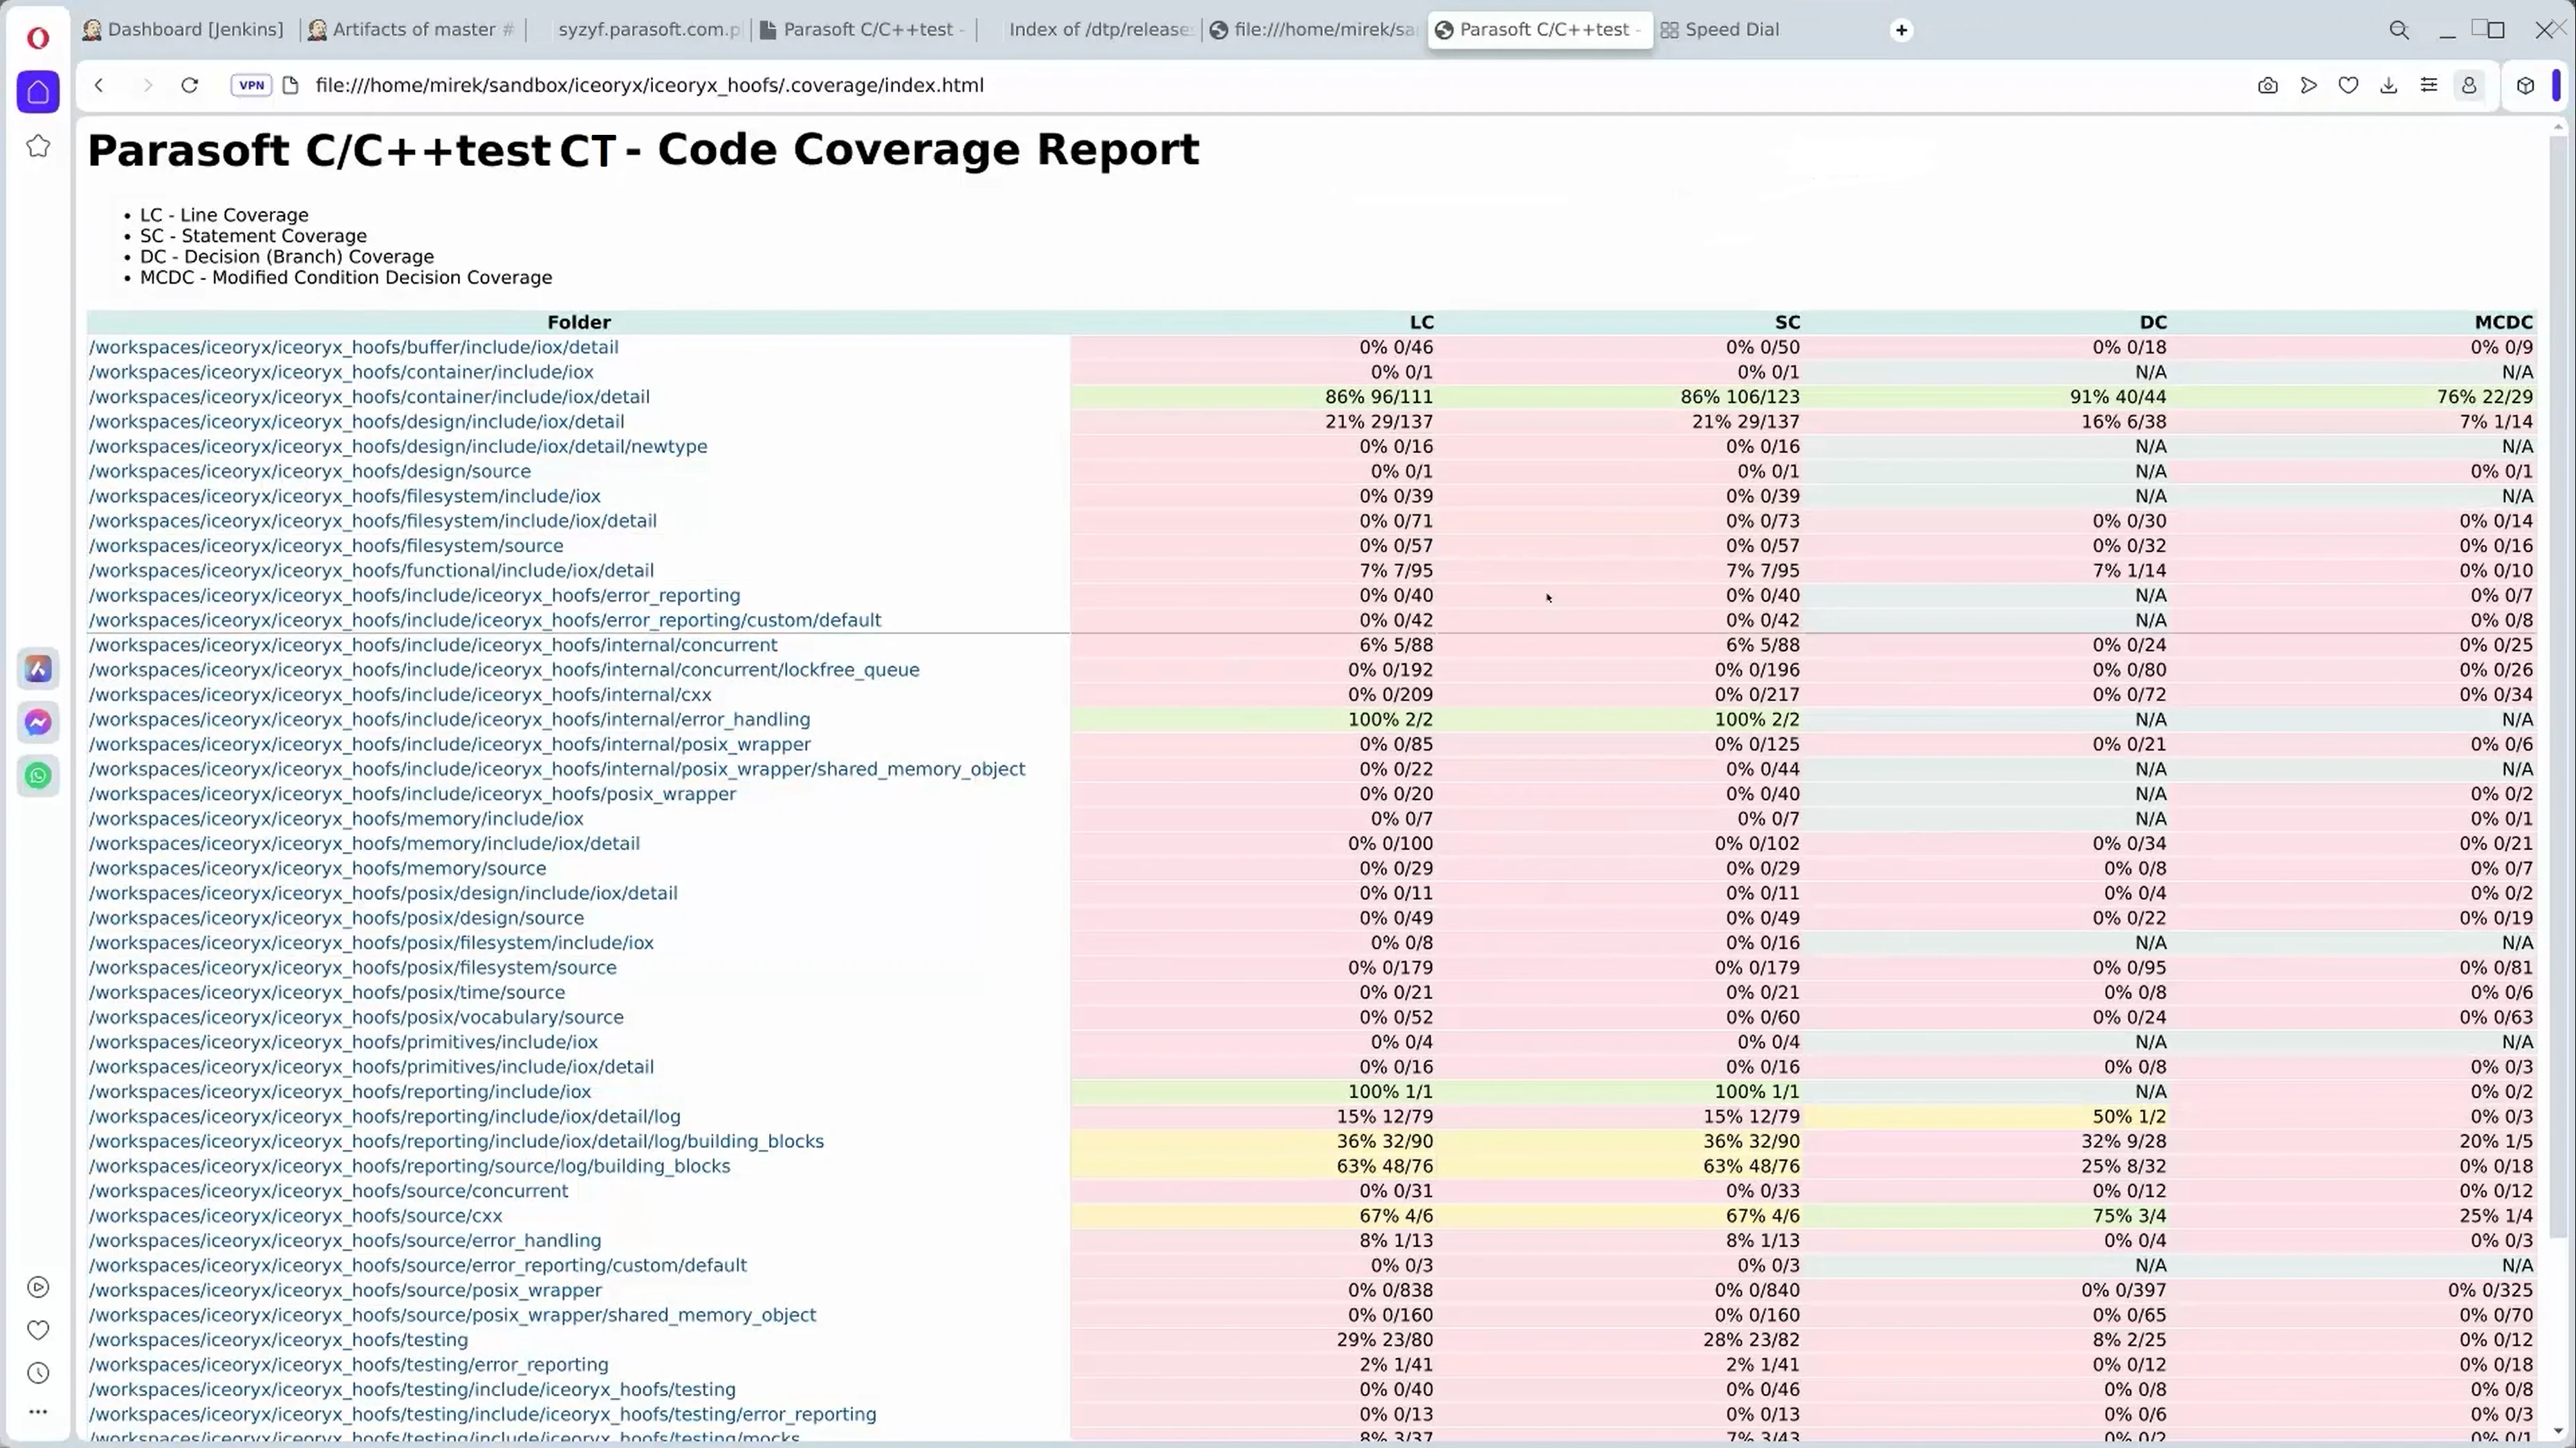Open memory/include/iox/detail folder link
The image size is (2576, 1448).
364,844
